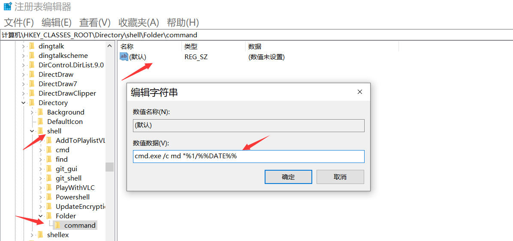Select the find key label
513x241 pixels.
(x=62, y=159)
